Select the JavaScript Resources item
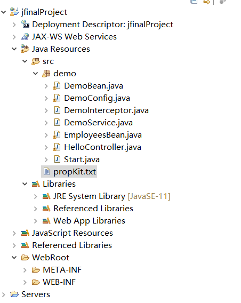Screen dimensions: 241x303 click(73, 233)
